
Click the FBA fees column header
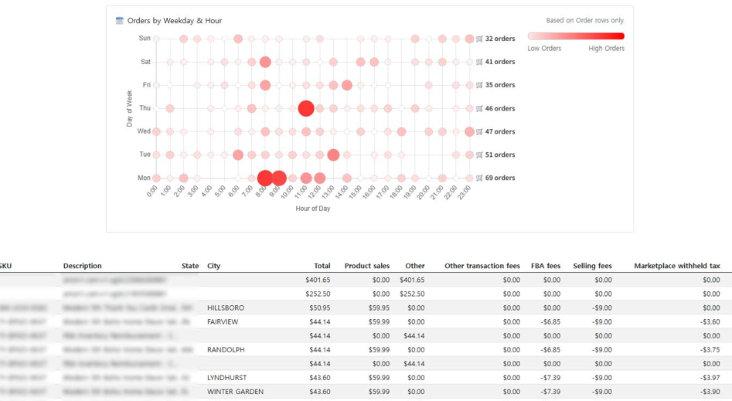tap(545, 266)
